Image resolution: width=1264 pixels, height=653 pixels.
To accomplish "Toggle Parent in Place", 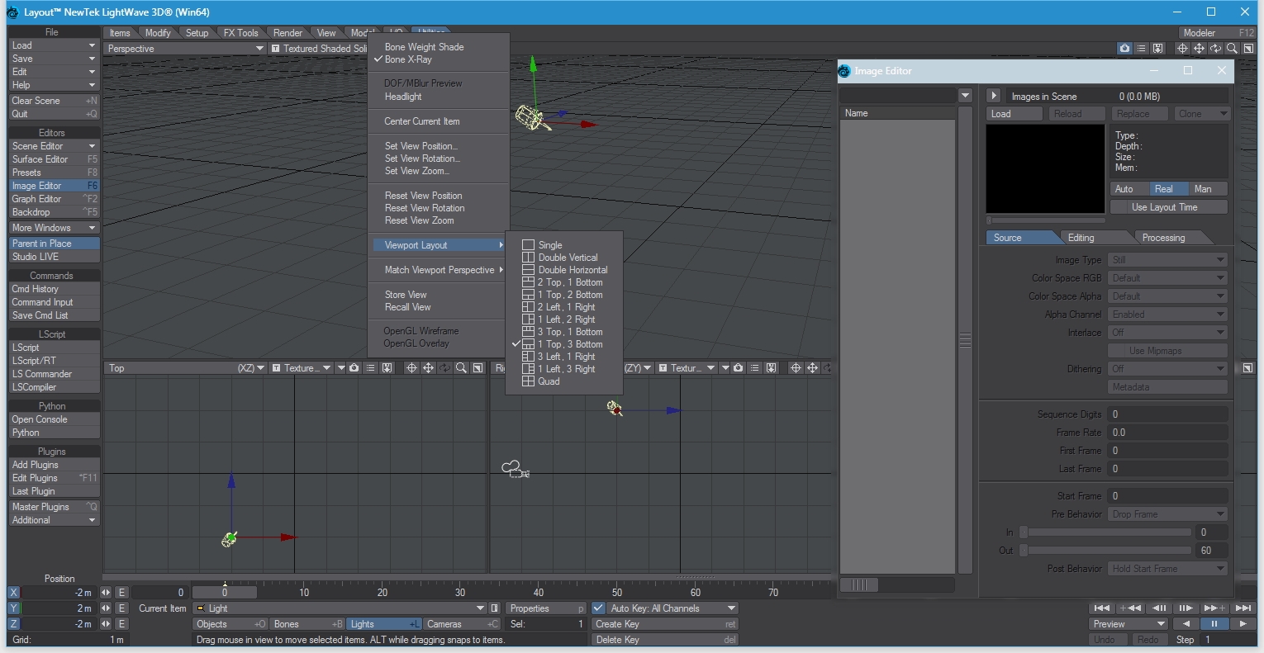I will point(55,244).
